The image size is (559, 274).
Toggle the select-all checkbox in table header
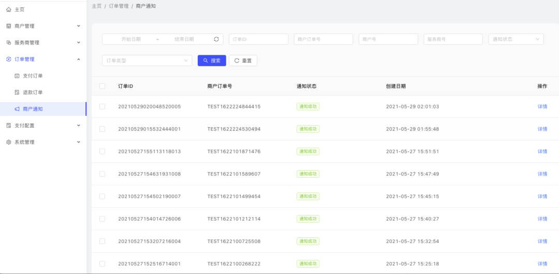102,86
